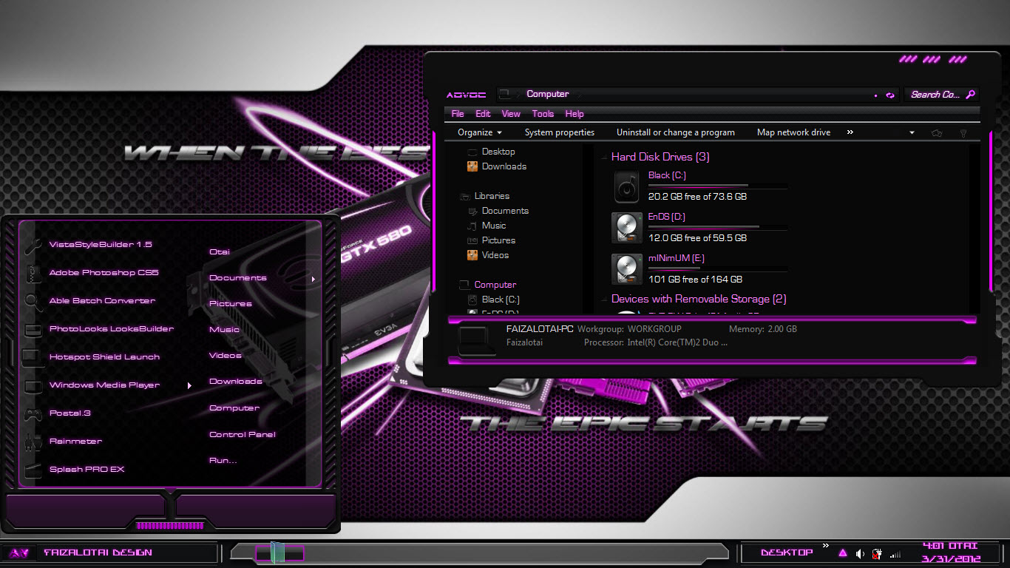The image size is (1010, 568).
Task: Open the File menu
Action: (458, 114)
